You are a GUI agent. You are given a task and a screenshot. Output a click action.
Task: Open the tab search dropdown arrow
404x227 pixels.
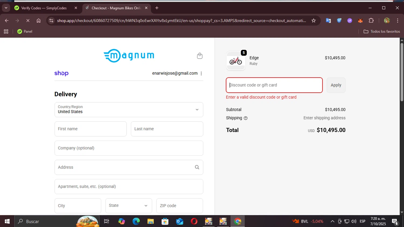click(6, 8)
